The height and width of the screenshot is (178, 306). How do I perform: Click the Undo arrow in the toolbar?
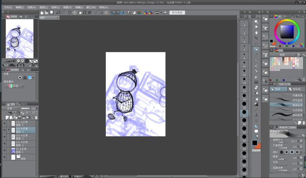pyautogui.click(x=58, y=13)
